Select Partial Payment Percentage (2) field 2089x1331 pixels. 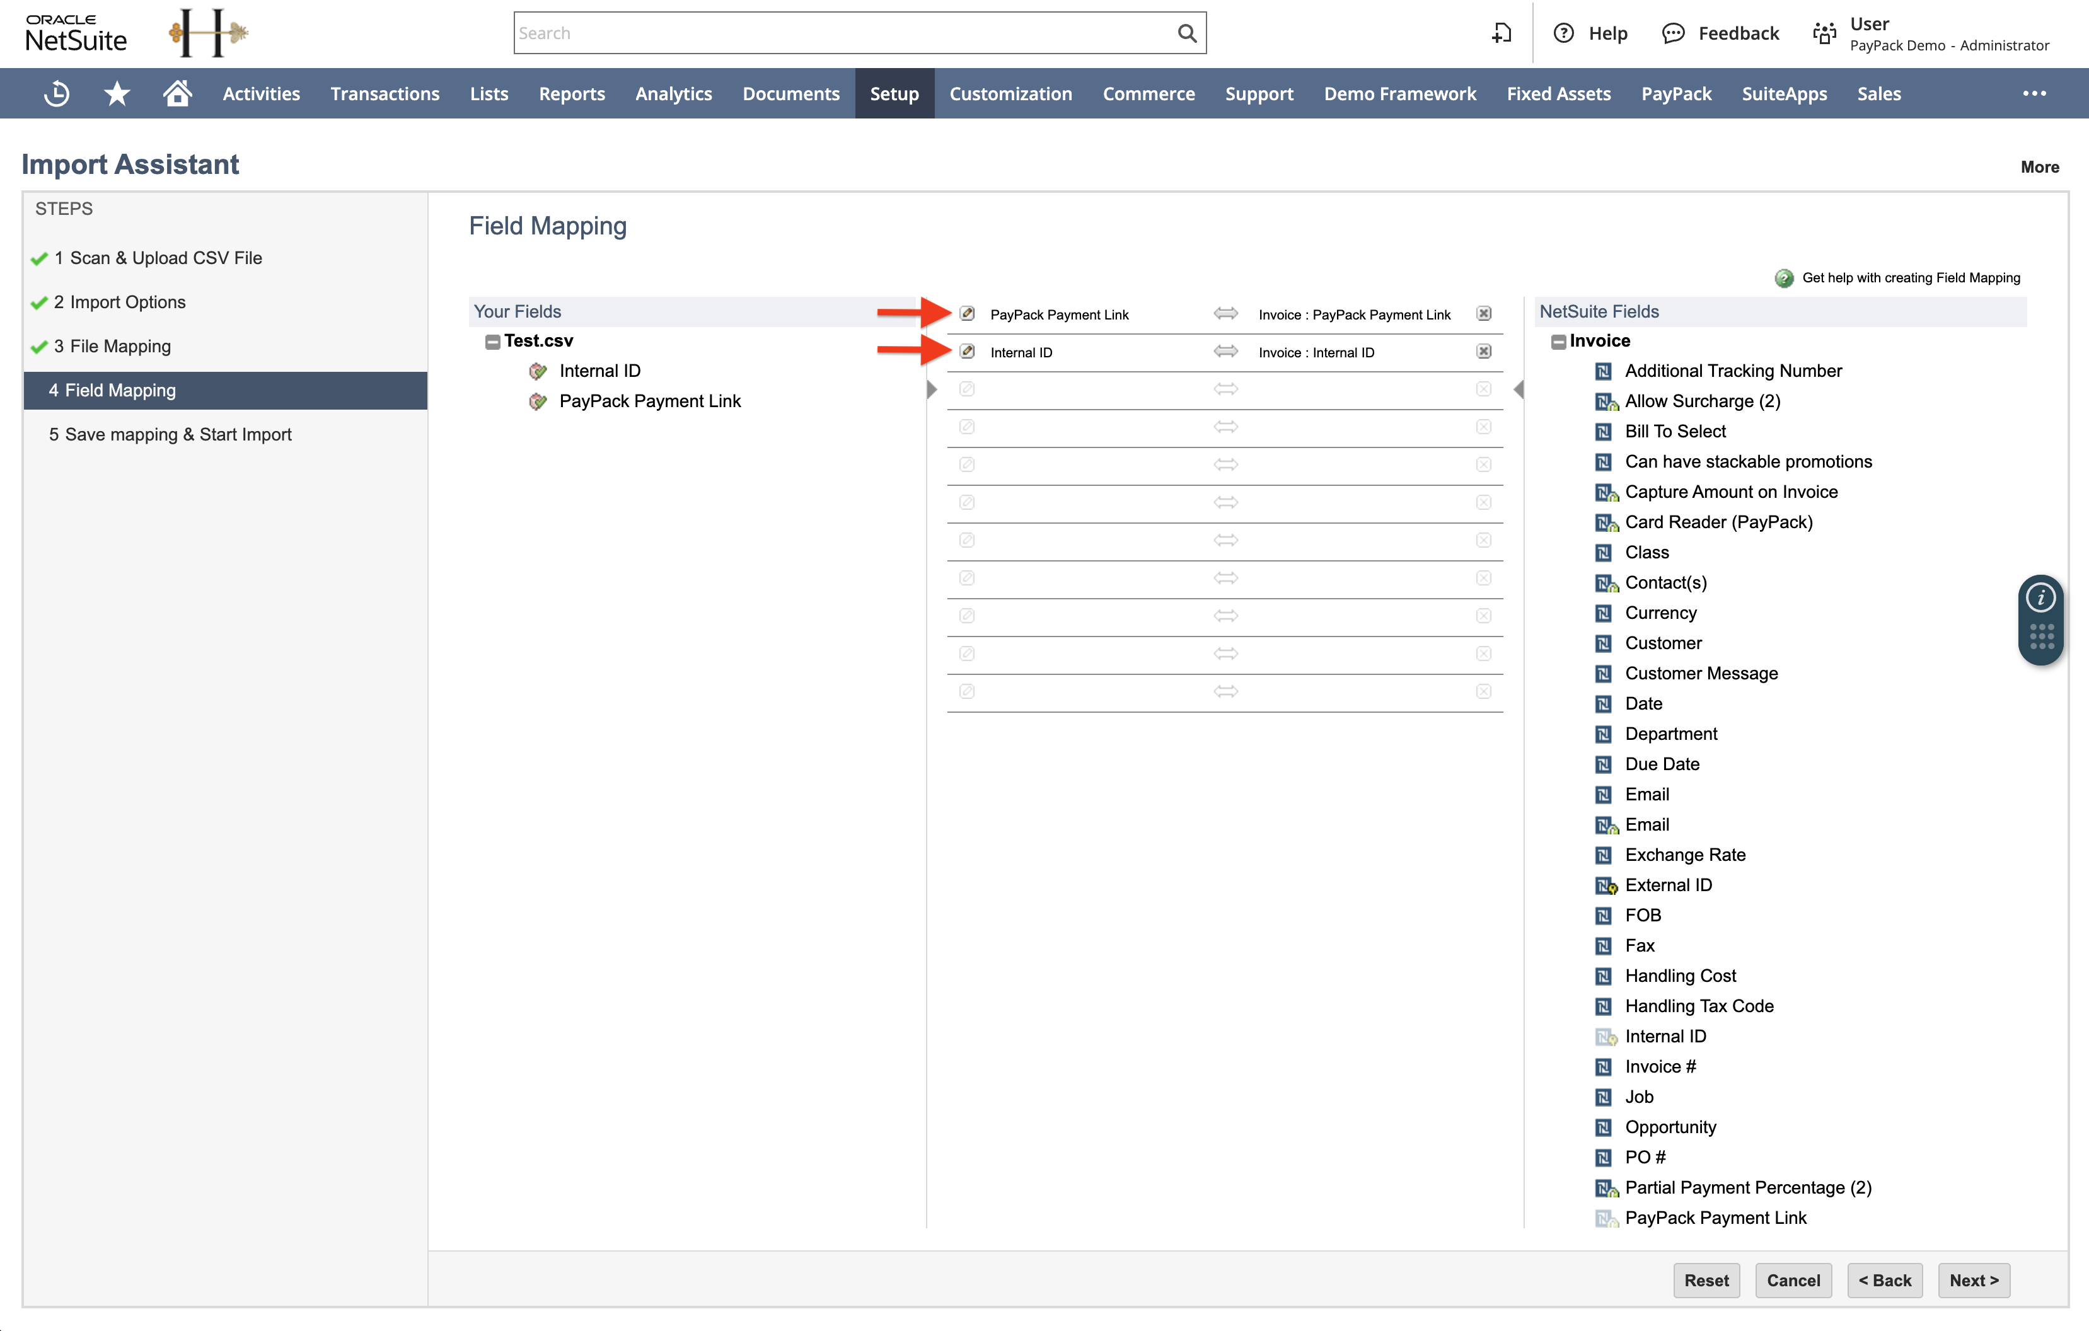1748,1188
